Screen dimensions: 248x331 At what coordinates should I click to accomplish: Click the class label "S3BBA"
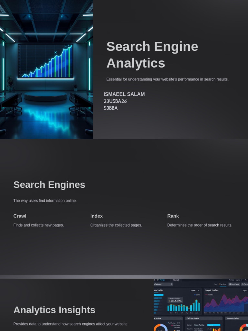pyautogui.click(x=110, y=108)
